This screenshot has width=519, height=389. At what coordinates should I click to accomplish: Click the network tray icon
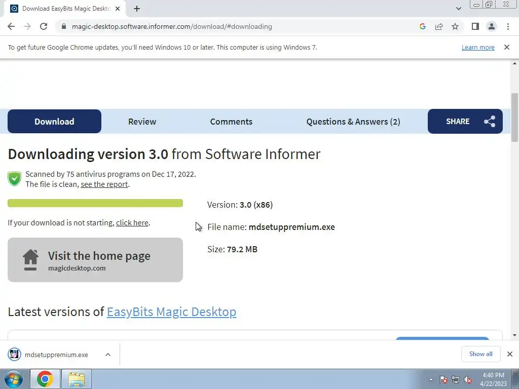456,379
